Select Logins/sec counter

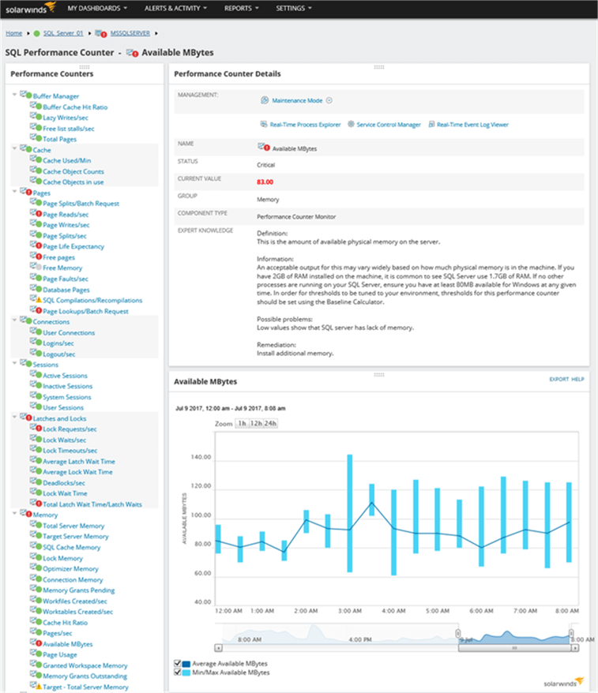pos(58,343)
